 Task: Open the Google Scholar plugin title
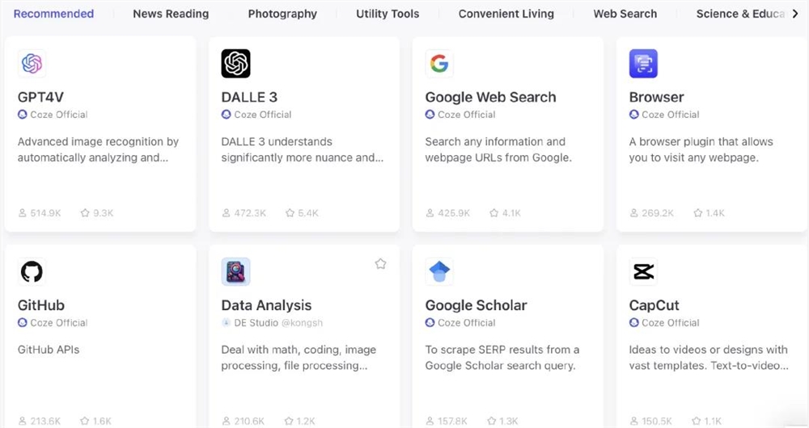(476, 305)
